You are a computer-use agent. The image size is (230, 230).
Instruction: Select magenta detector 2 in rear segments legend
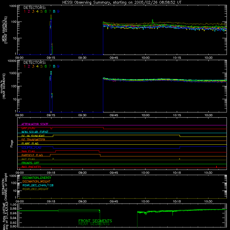pos(29,66)
